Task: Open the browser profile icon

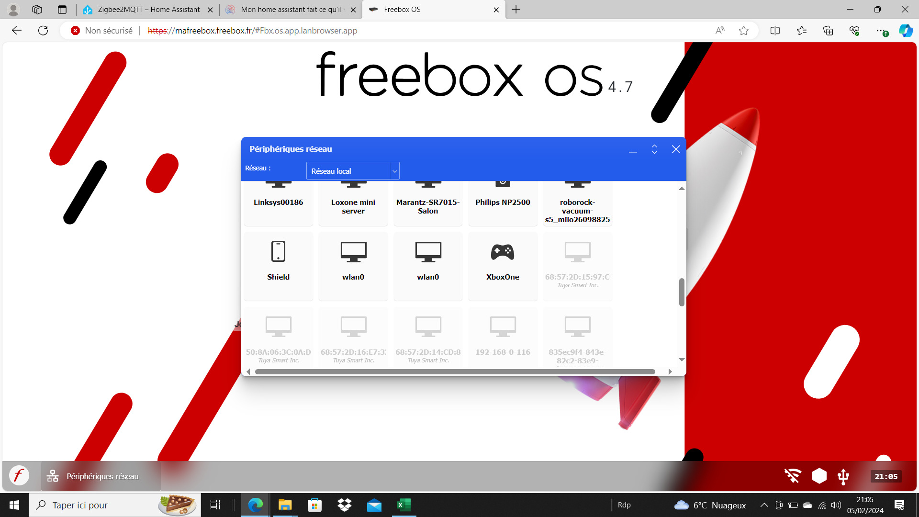Action: coord(13,10)
